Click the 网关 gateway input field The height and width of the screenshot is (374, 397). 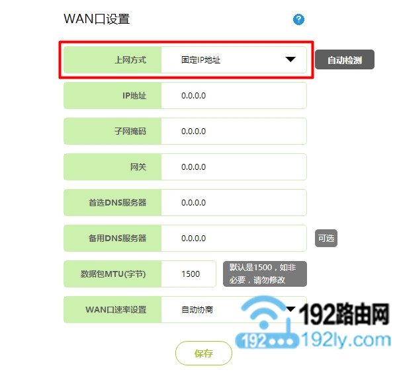point(234,167)
